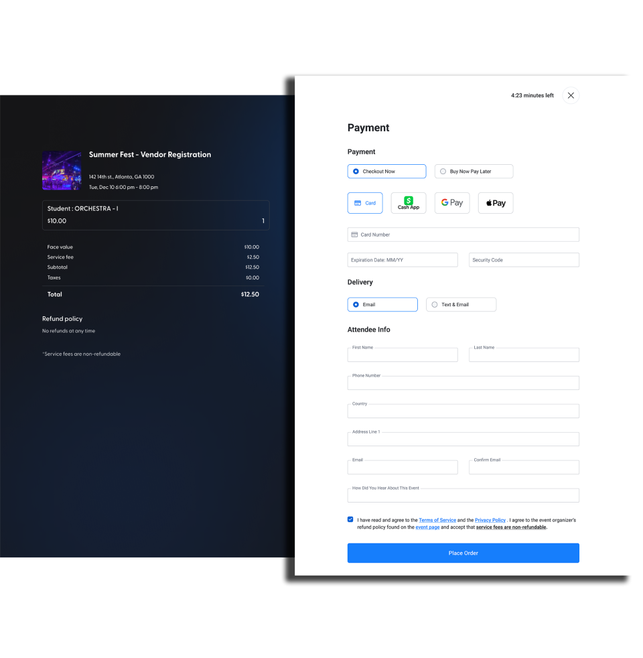The width and height of the screenshot is (643, 658).
Task: Click the Card Number field
Action: (x=463, y=235)
